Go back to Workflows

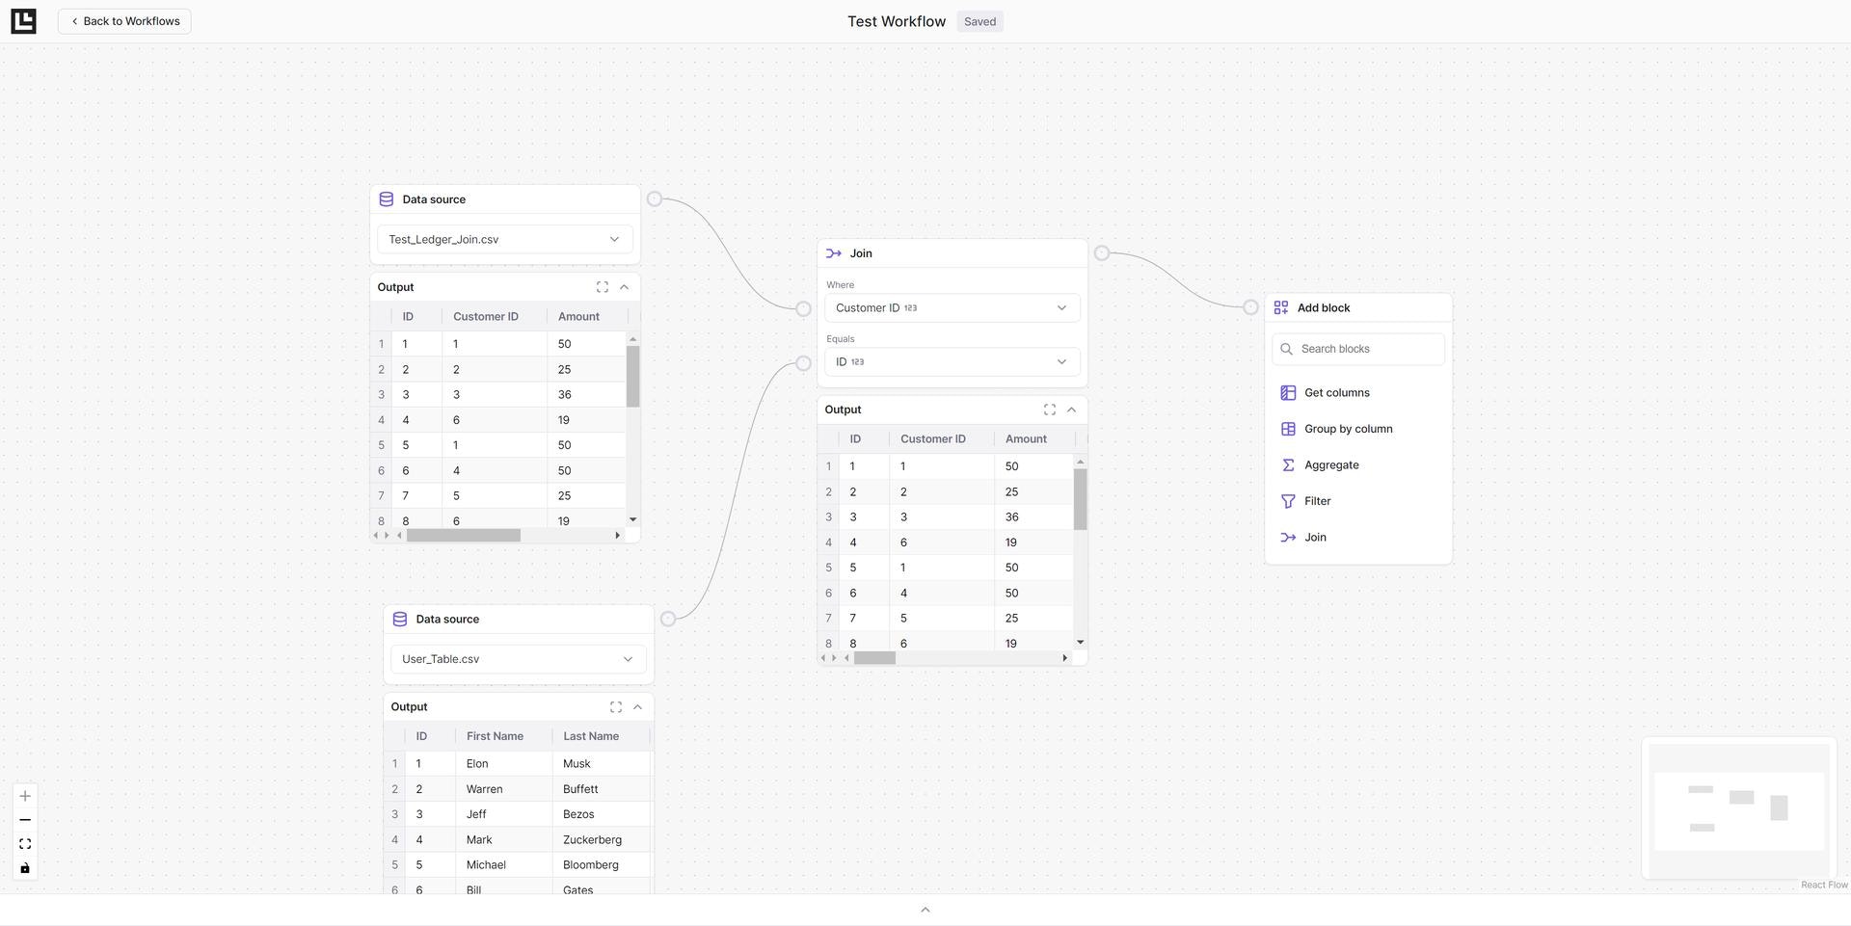(x=124, y=21)
